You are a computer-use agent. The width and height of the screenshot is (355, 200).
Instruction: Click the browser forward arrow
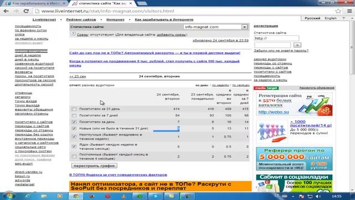point(16,11)
